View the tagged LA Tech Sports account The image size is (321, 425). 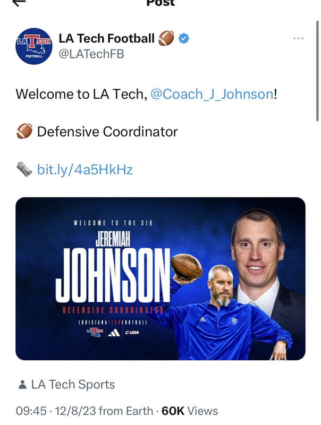(x=73, y=385)
